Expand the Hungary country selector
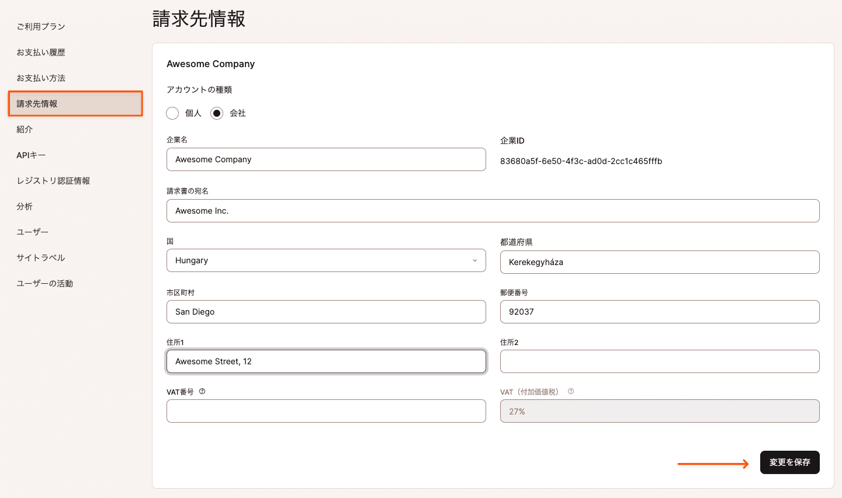Screen dimensions: 842x498 pos(326,260)
